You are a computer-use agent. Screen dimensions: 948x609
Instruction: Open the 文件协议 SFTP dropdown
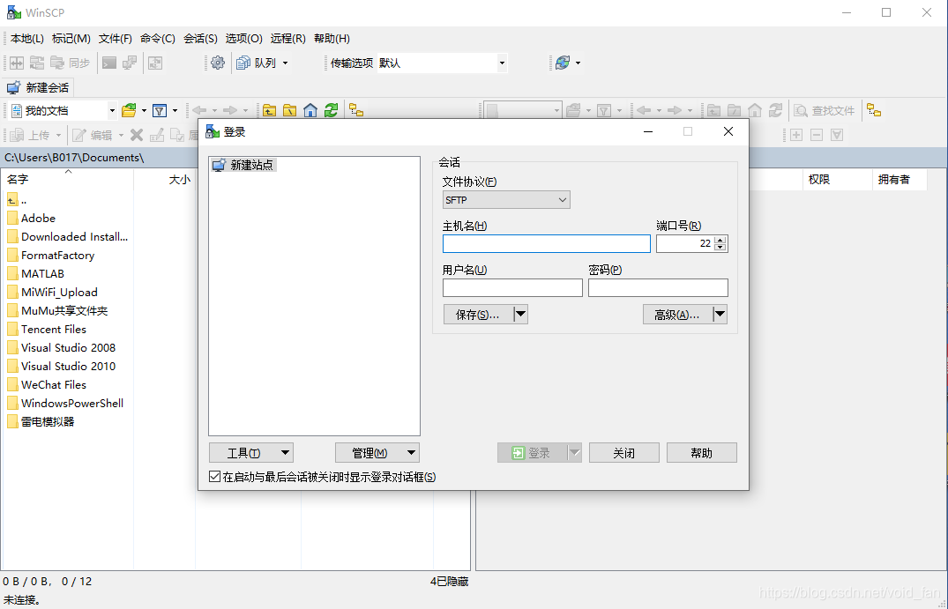(x=506, y=200)
